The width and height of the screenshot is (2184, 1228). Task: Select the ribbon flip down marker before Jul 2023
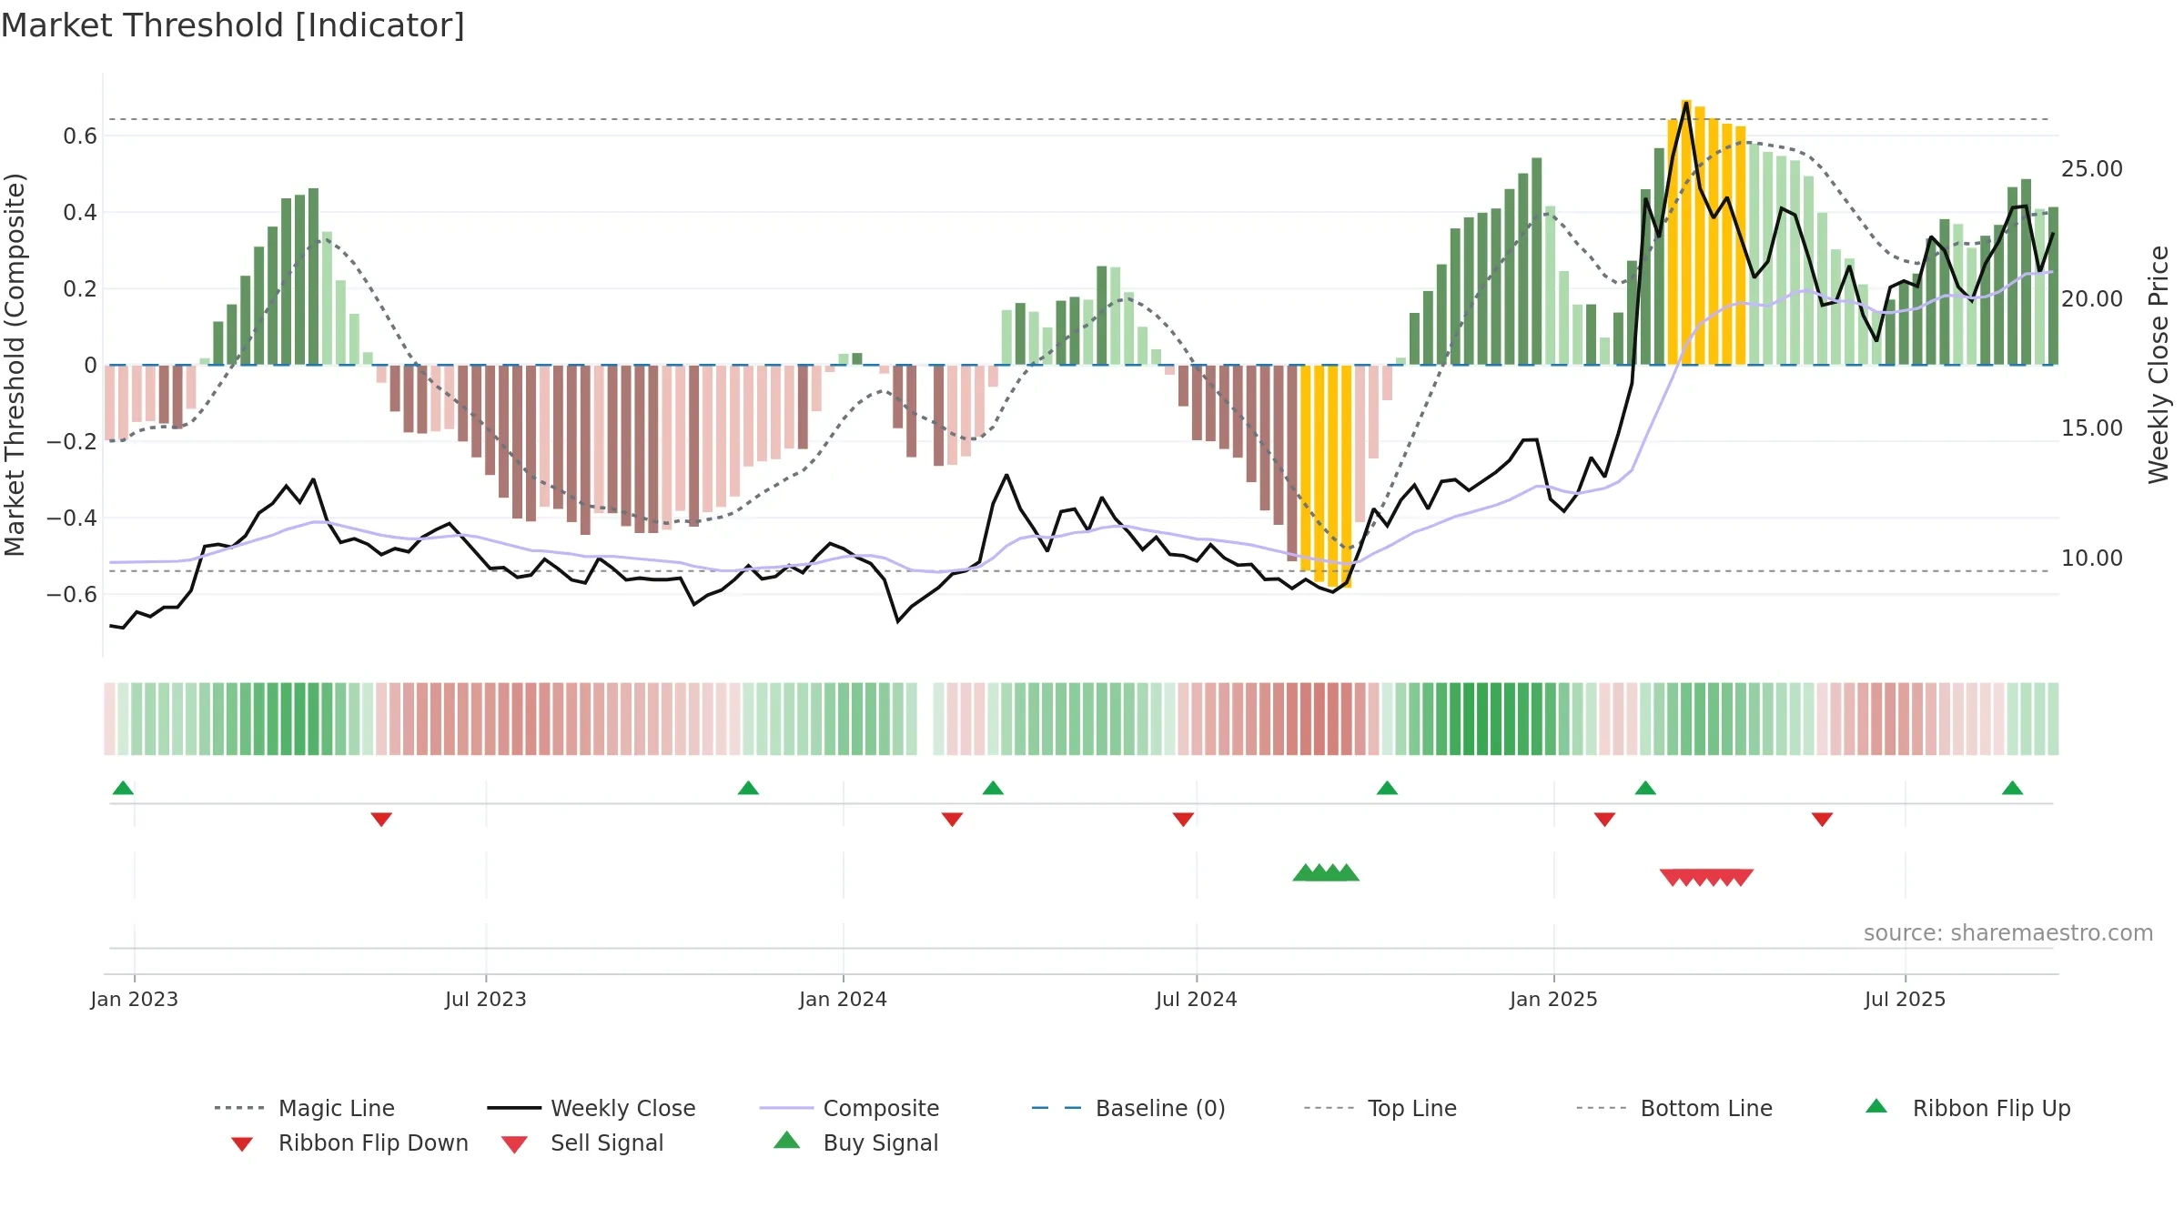pos(381,820)
